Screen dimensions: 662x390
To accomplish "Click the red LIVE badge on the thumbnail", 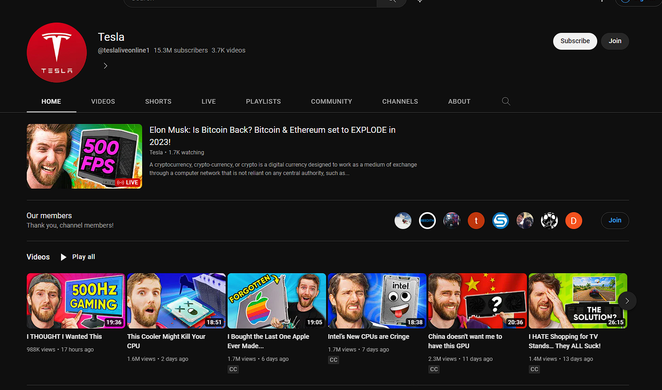I will coord(128,183).
